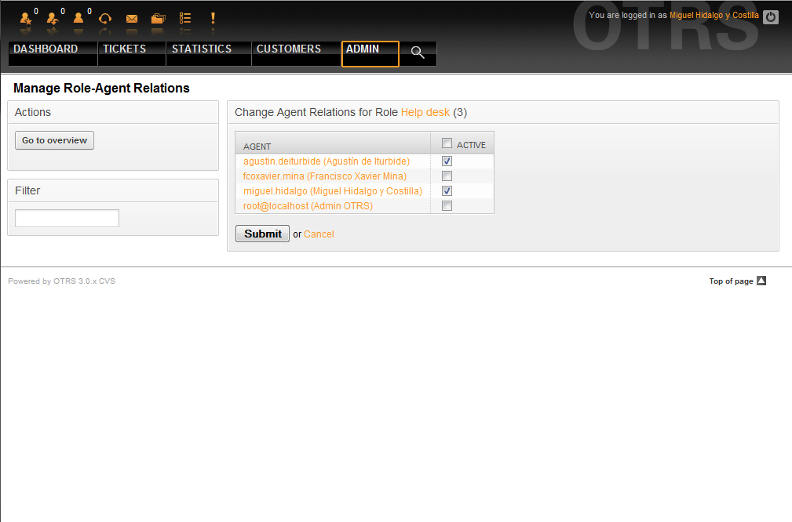The height and width of the screenshot is (522, 792).
Task: Click the exclamation mark icon
Action: click(213, 18)
